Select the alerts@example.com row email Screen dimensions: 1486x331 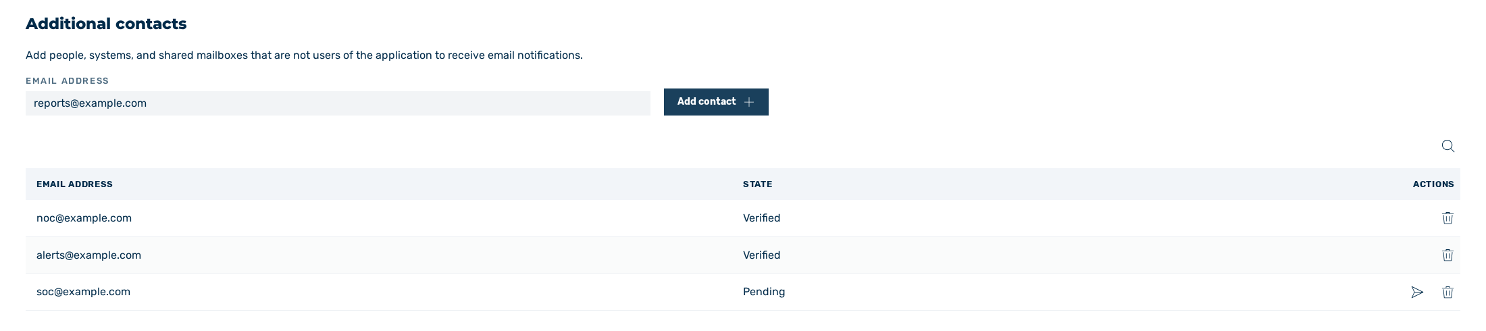[88, 255]
